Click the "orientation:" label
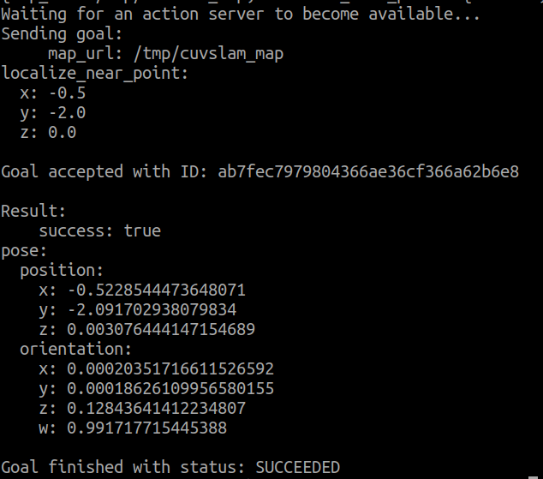Screen dimensions: 543x479 coord(75,349)
